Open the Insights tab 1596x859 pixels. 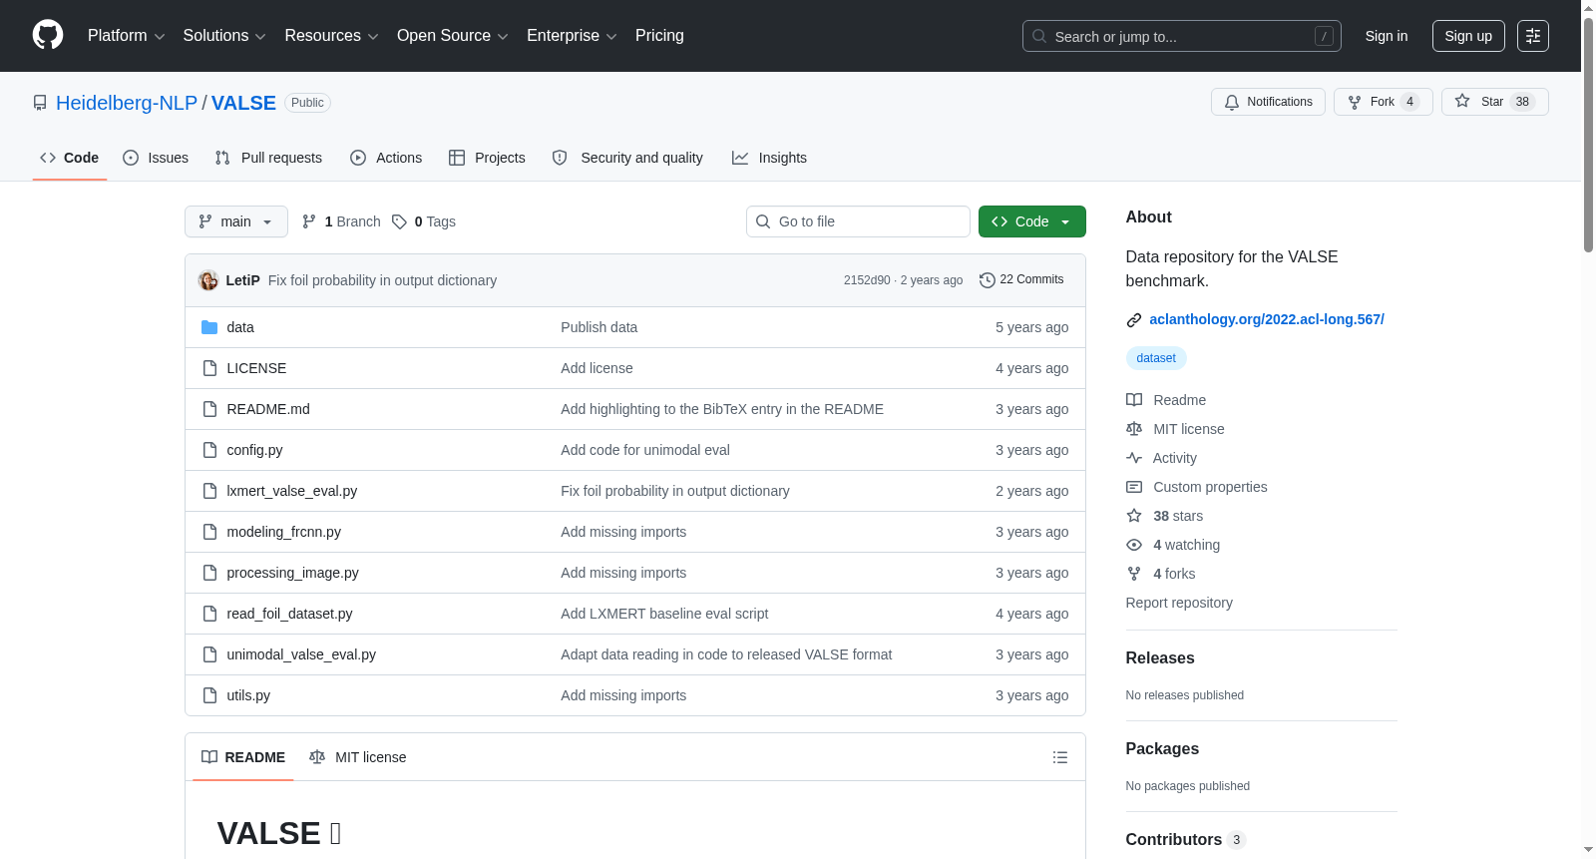[x=769, y=158]
